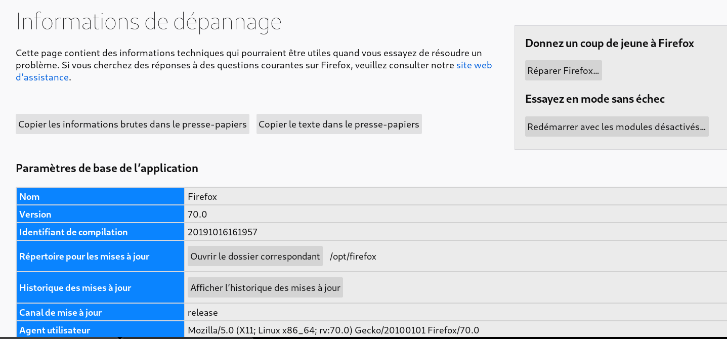Click the Nom row header

point(101,196)
